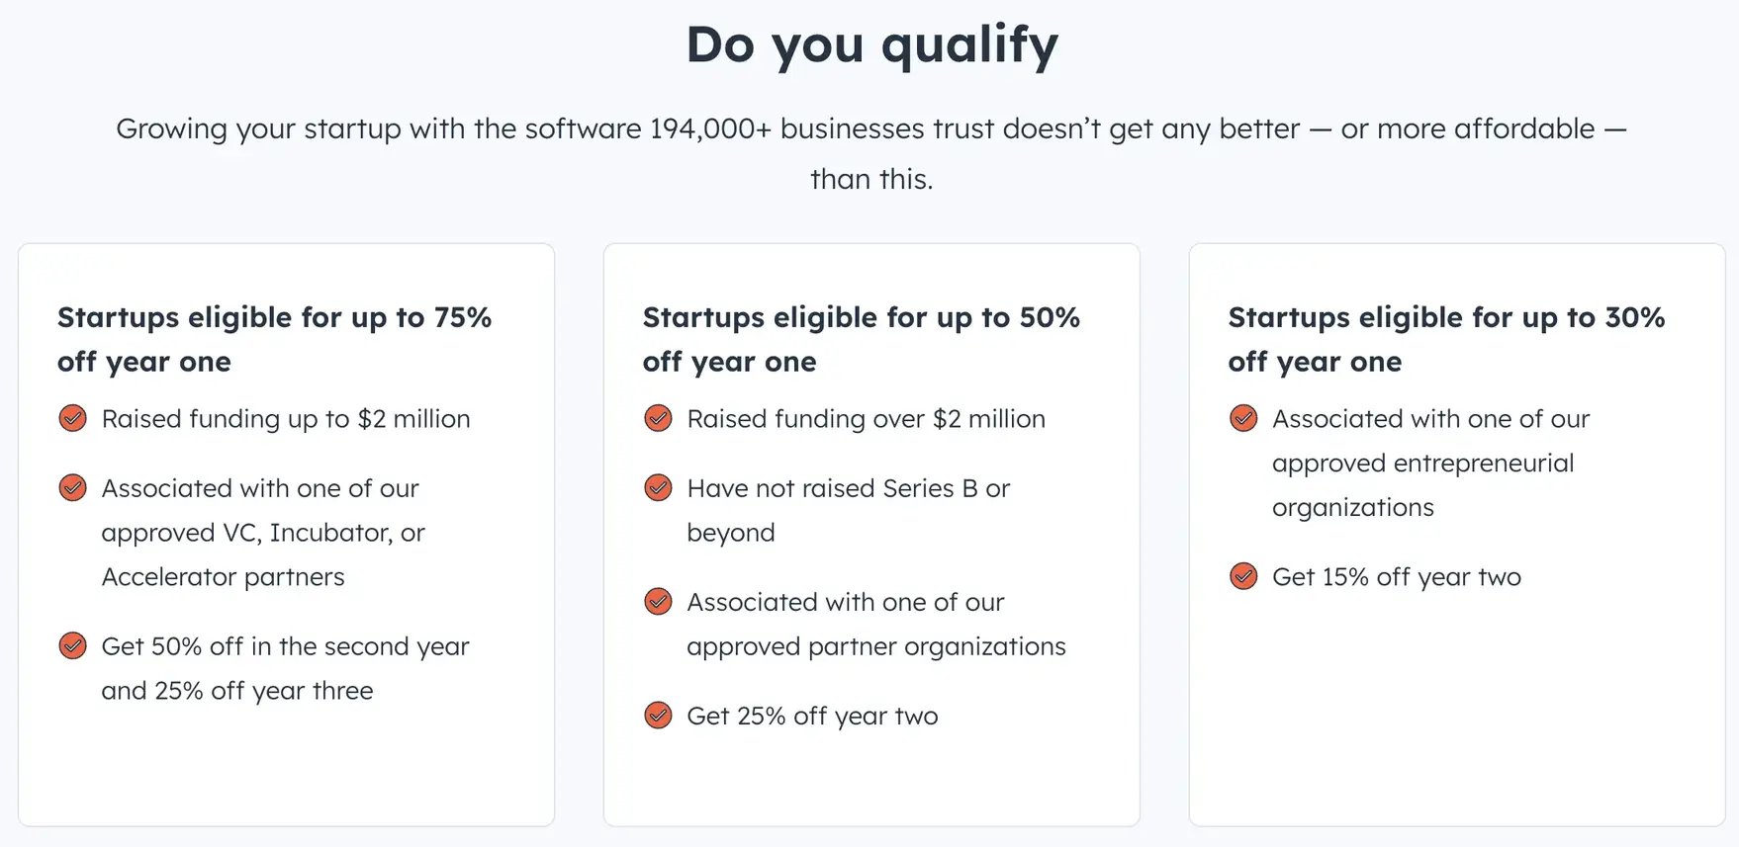Click the checkmark beside "Get 50% off in the second year"
The height and width of the screenshot is (847, 1739).
point(72,645)
